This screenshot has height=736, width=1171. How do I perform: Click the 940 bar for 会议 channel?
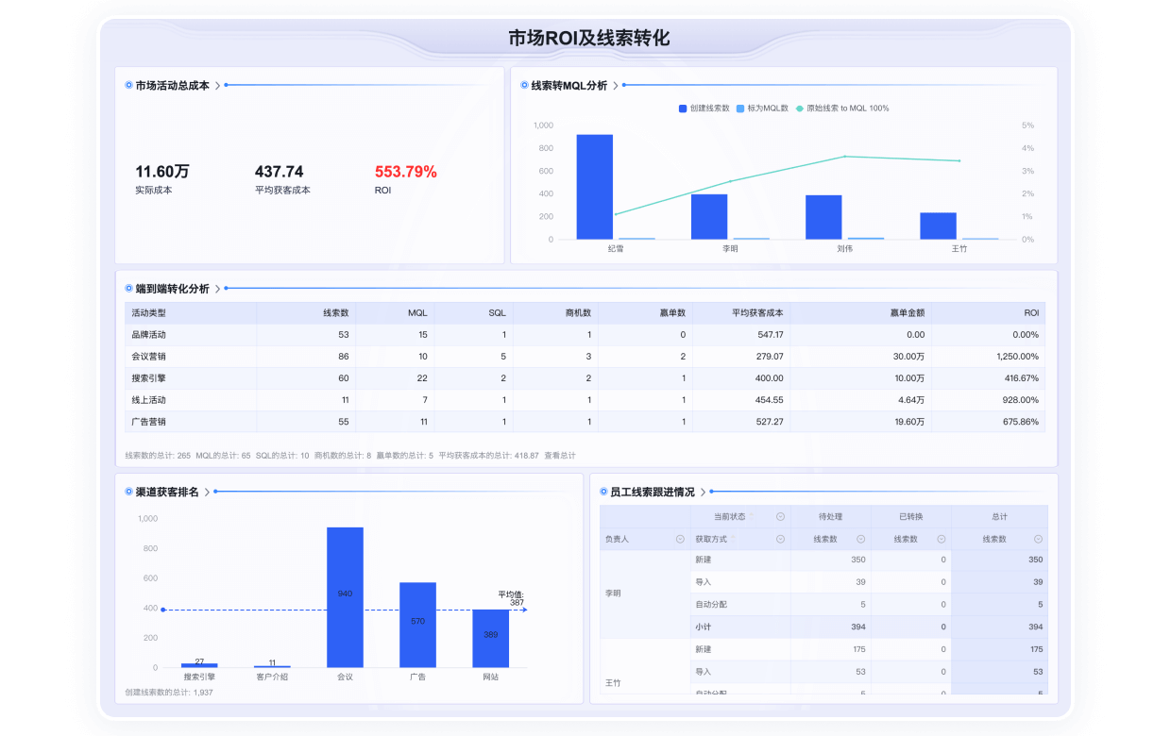[345, 594]
